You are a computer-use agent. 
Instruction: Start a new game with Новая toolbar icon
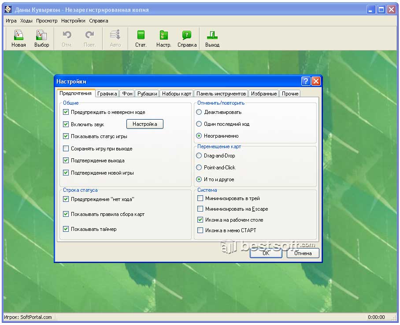point(19,38)
